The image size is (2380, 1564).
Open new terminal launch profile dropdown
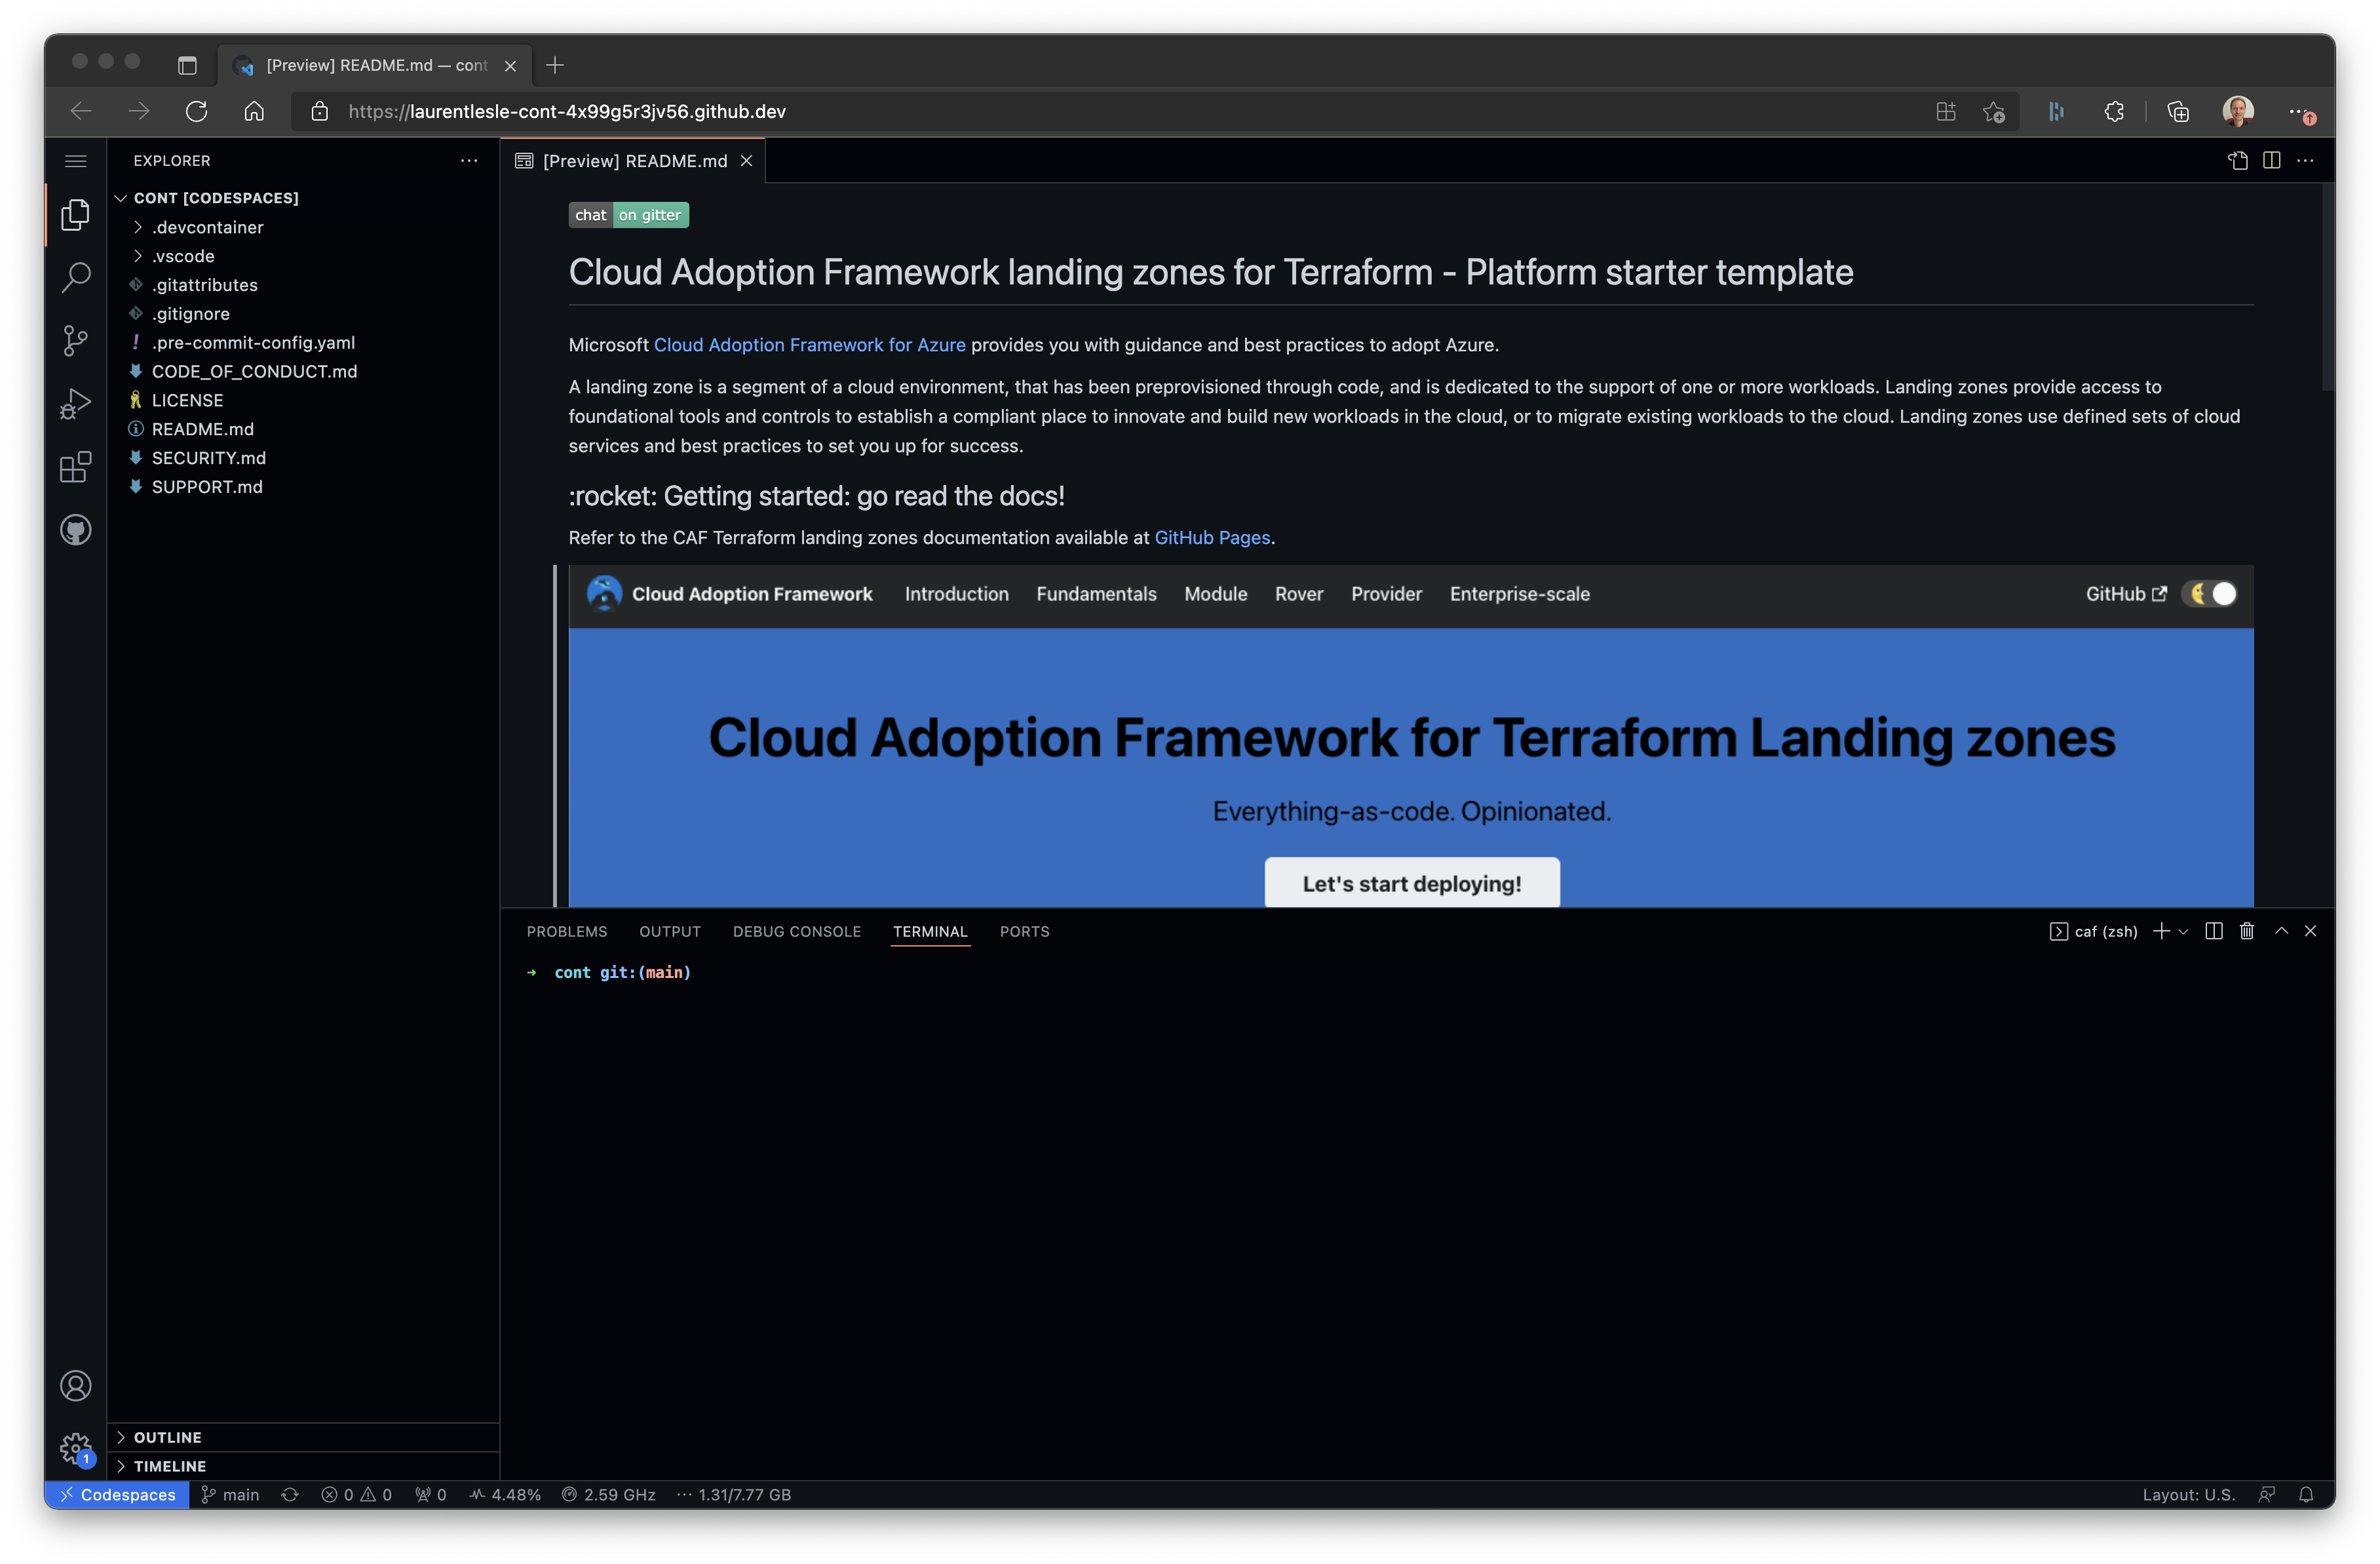click(x=2183, y=932)
